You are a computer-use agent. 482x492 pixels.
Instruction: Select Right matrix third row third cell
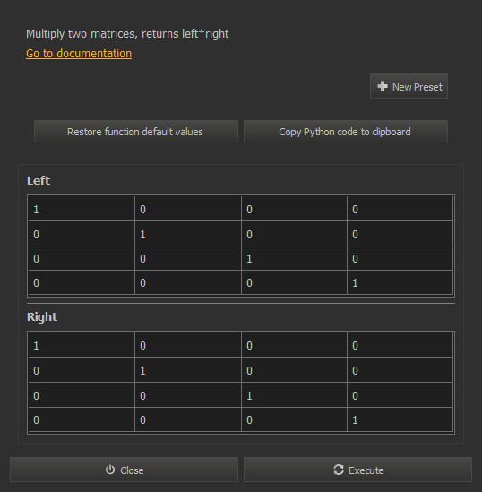294,395
